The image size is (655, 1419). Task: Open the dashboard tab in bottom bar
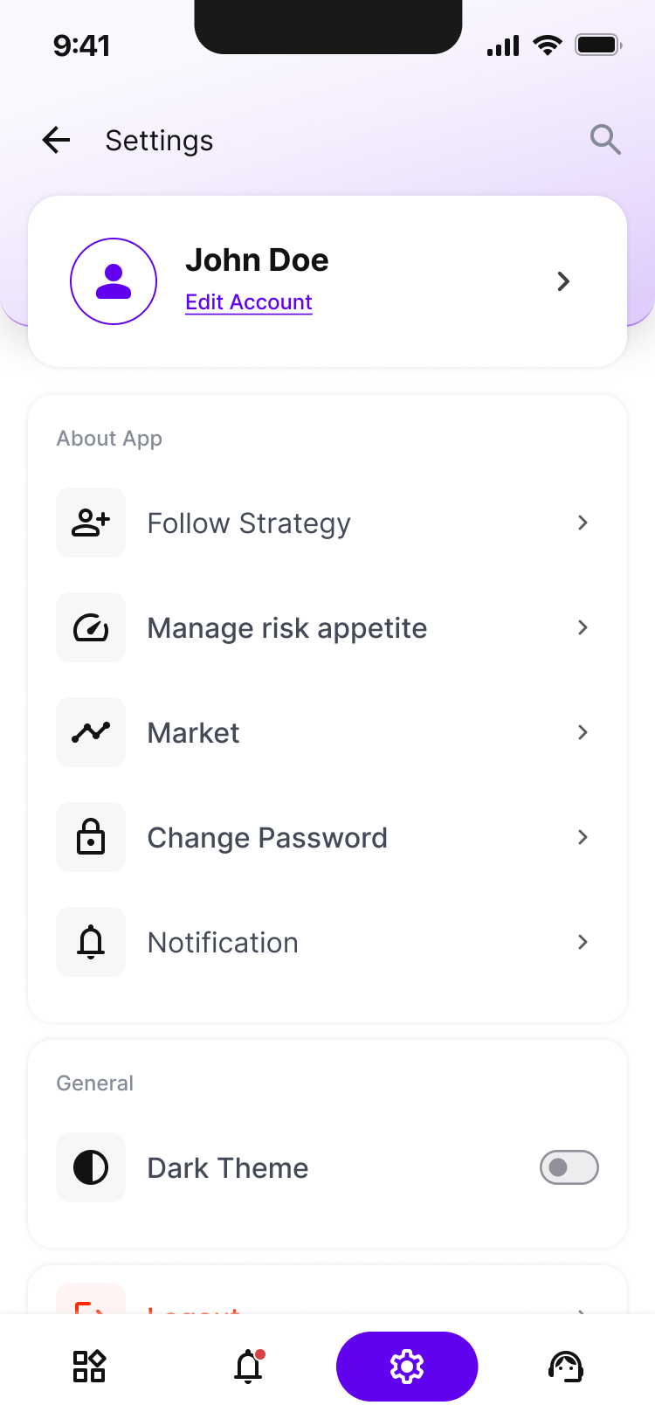[x=89, y=1366]
